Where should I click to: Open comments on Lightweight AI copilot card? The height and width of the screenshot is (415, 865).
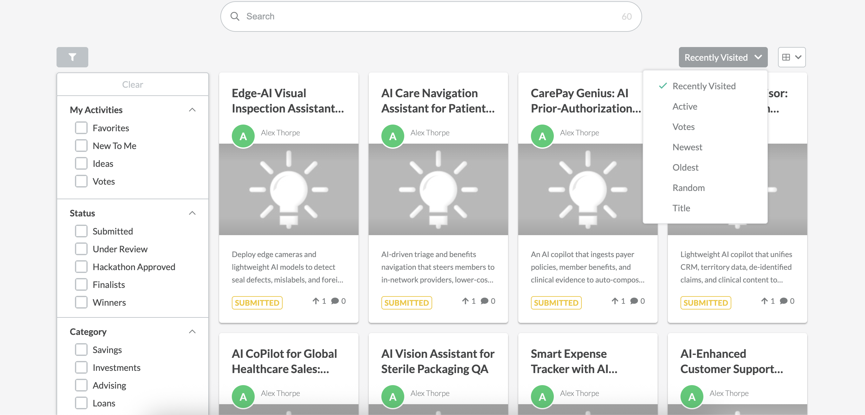pos(783,301)
